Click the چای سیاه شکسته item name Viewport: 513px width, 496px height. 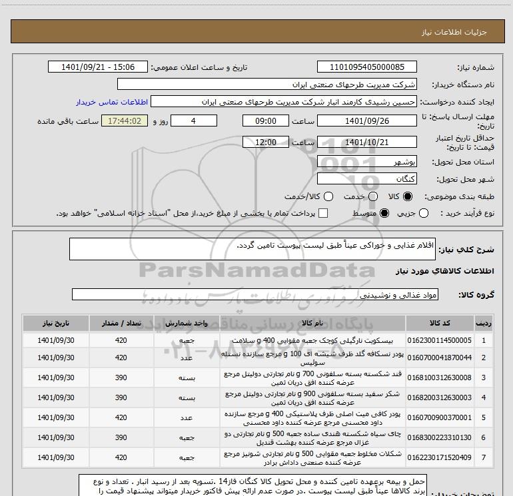(x=312, y=438)
